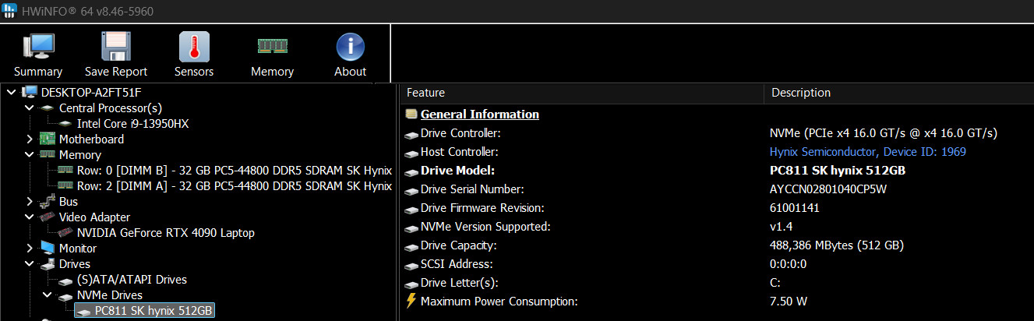Select the Video Adapter tree item
1034x321 pixels.
pos(94,217)
